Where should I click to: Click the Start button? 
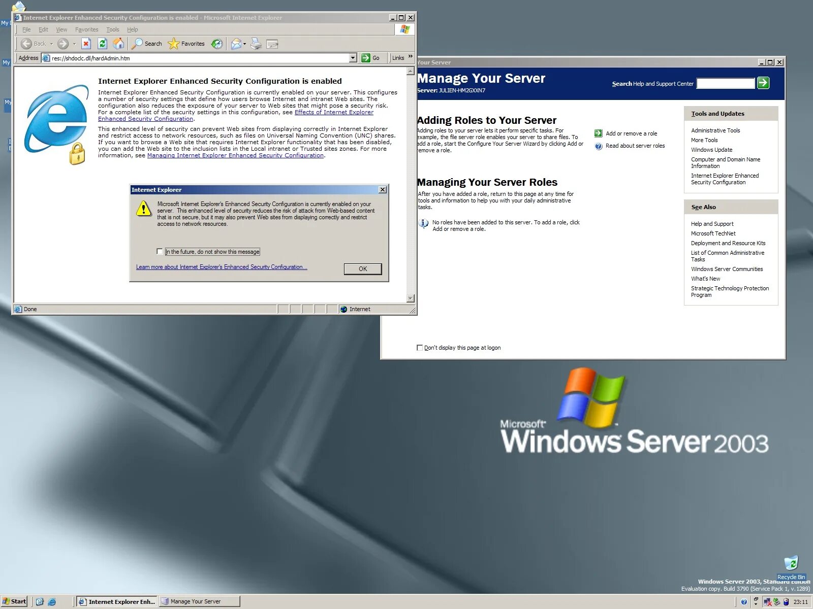click(14, 602)
